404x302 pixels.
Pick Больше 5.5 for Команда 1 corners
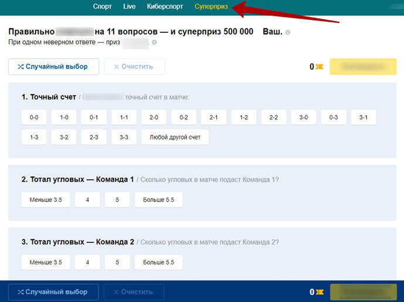[x=158, y=200]
